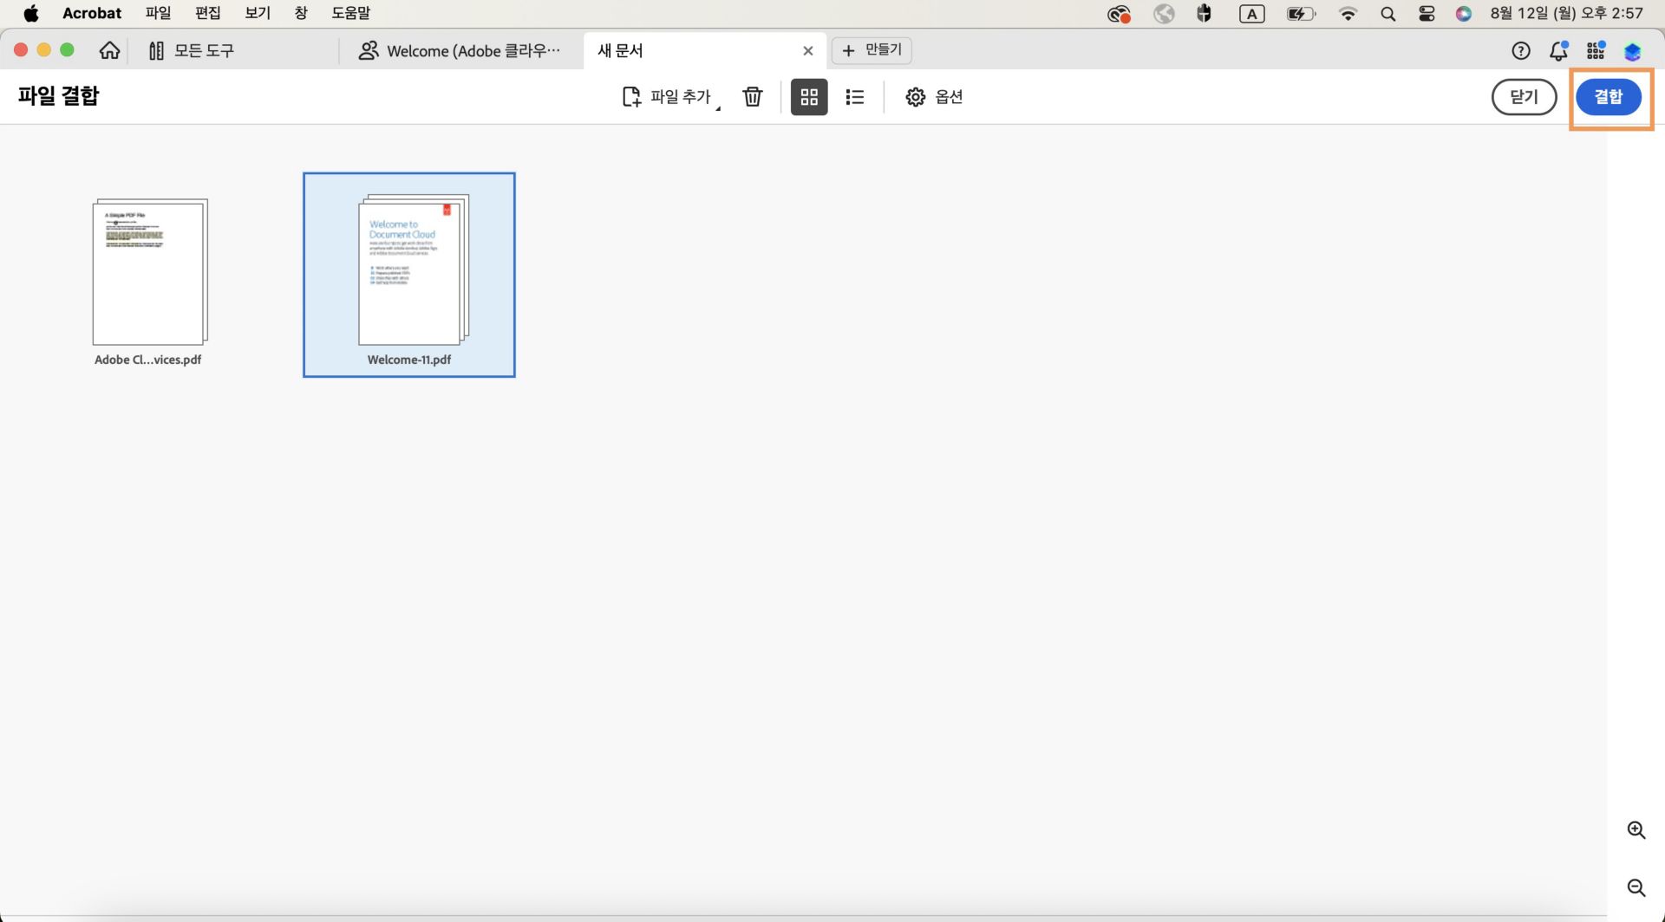Open the 도움말 (Help) menu

350,13
